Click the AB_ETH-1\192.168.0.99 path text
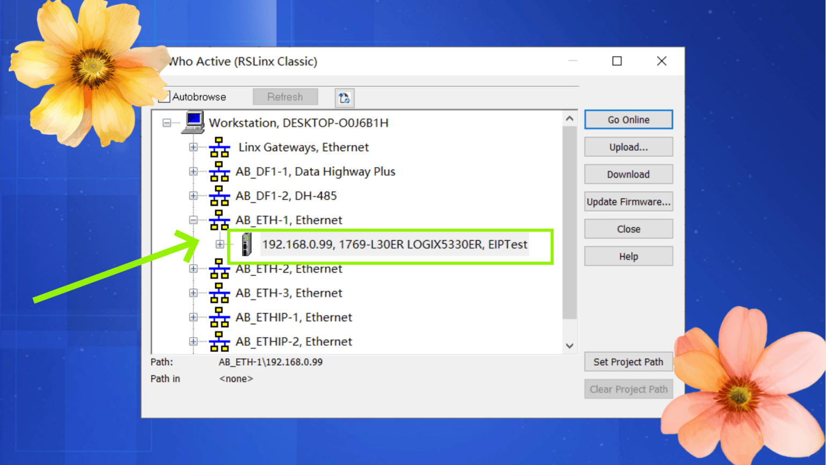Viewport: 826px width, 465px height. pos(271,362)
